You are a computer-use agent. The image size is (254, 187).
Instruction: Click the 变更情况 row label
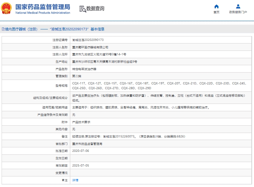point(61,173)
